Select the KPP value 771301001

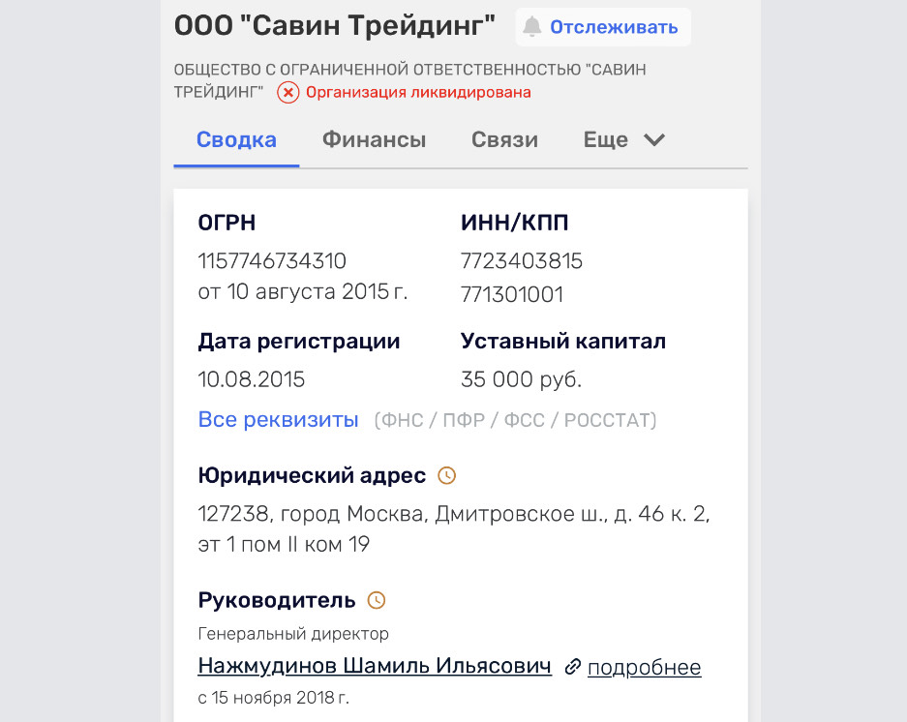pos(512,294)
